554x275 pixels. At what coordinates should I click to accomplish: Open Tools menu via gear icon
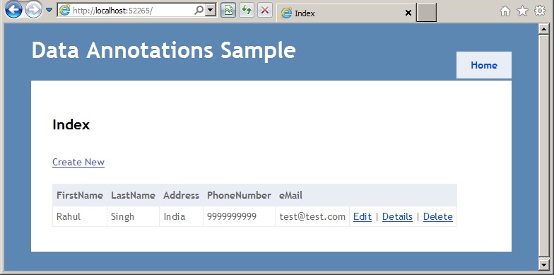(540, 11)
